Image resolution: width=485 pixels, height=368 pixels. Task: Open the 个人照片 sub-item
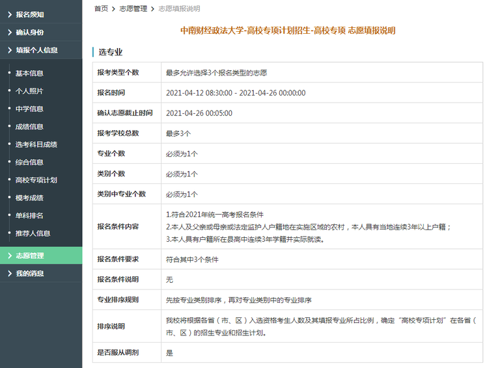pyautogui.click(x=29, y=91)
